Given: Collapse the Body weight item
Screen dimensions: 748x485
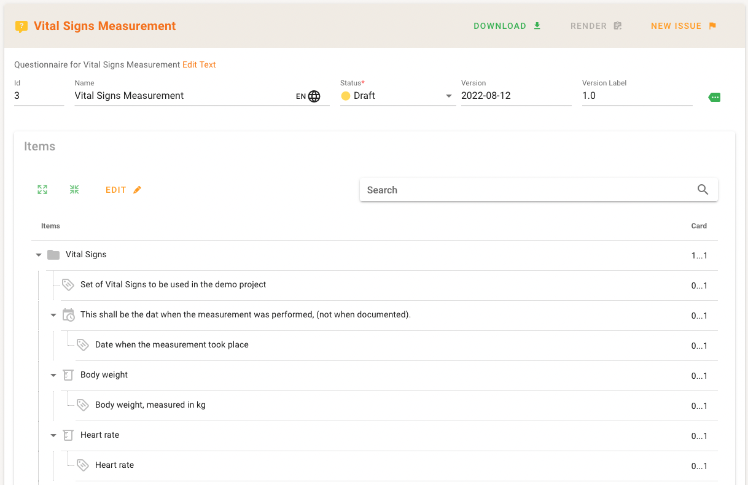Looking at the screenshot, I should click(x=53, y=375).
